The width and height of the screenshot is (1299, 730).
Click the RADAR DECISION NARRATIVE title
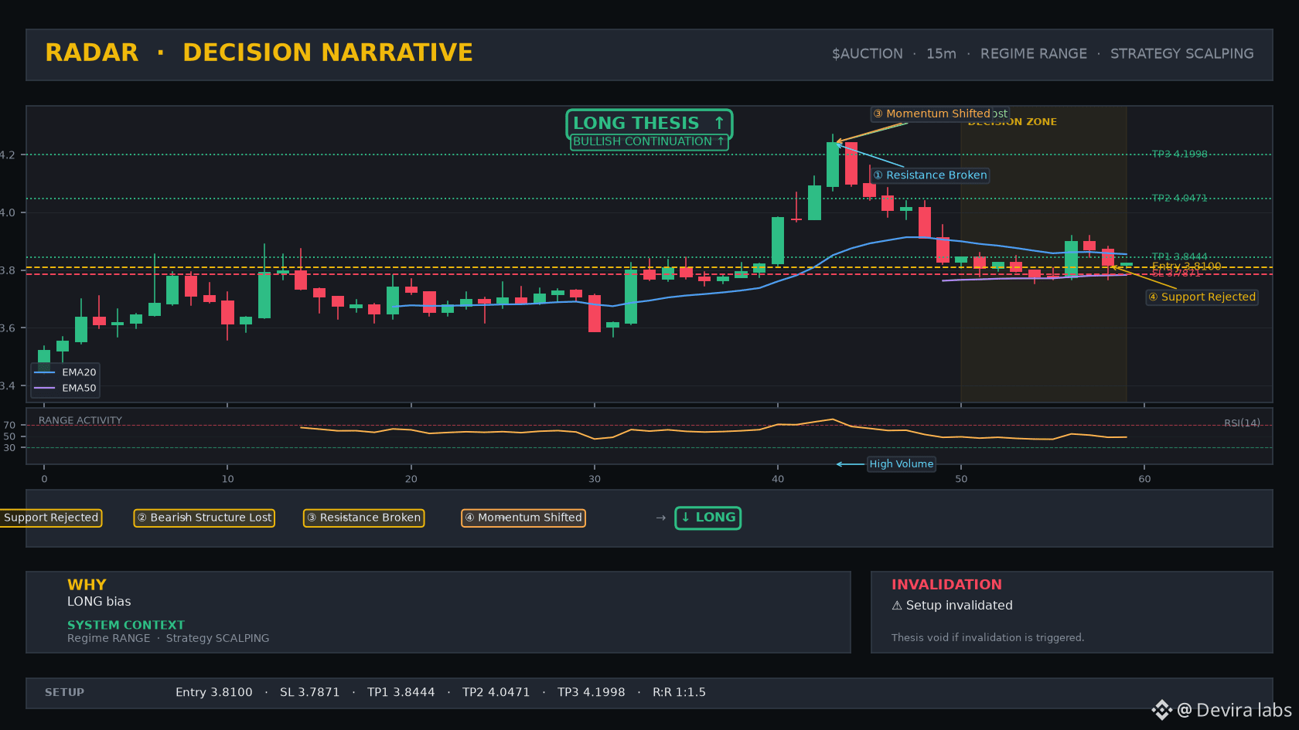coord(259,53)
